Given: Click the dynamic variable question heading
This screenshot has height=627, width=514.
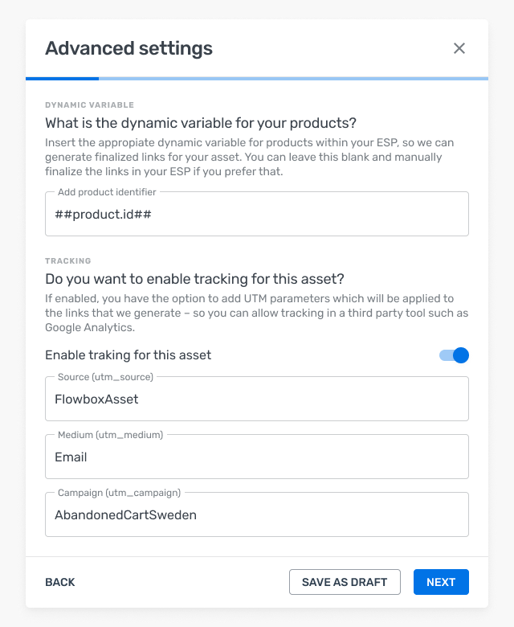Looking at the screenshot, I should (201, 123).
